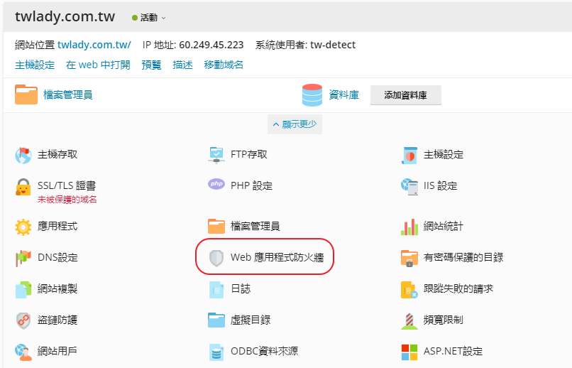Image resolution: width=572 pixels, height=368 pixels.
Task: Click the Web 應用程式防火牆 label
Action: click(x=277, y=257)
